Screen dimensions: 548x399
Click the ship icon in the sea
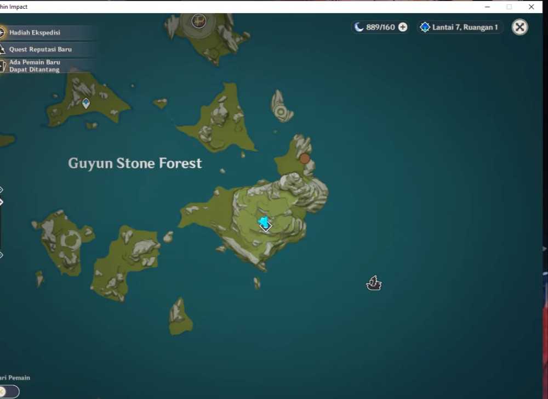pos(374,283)
